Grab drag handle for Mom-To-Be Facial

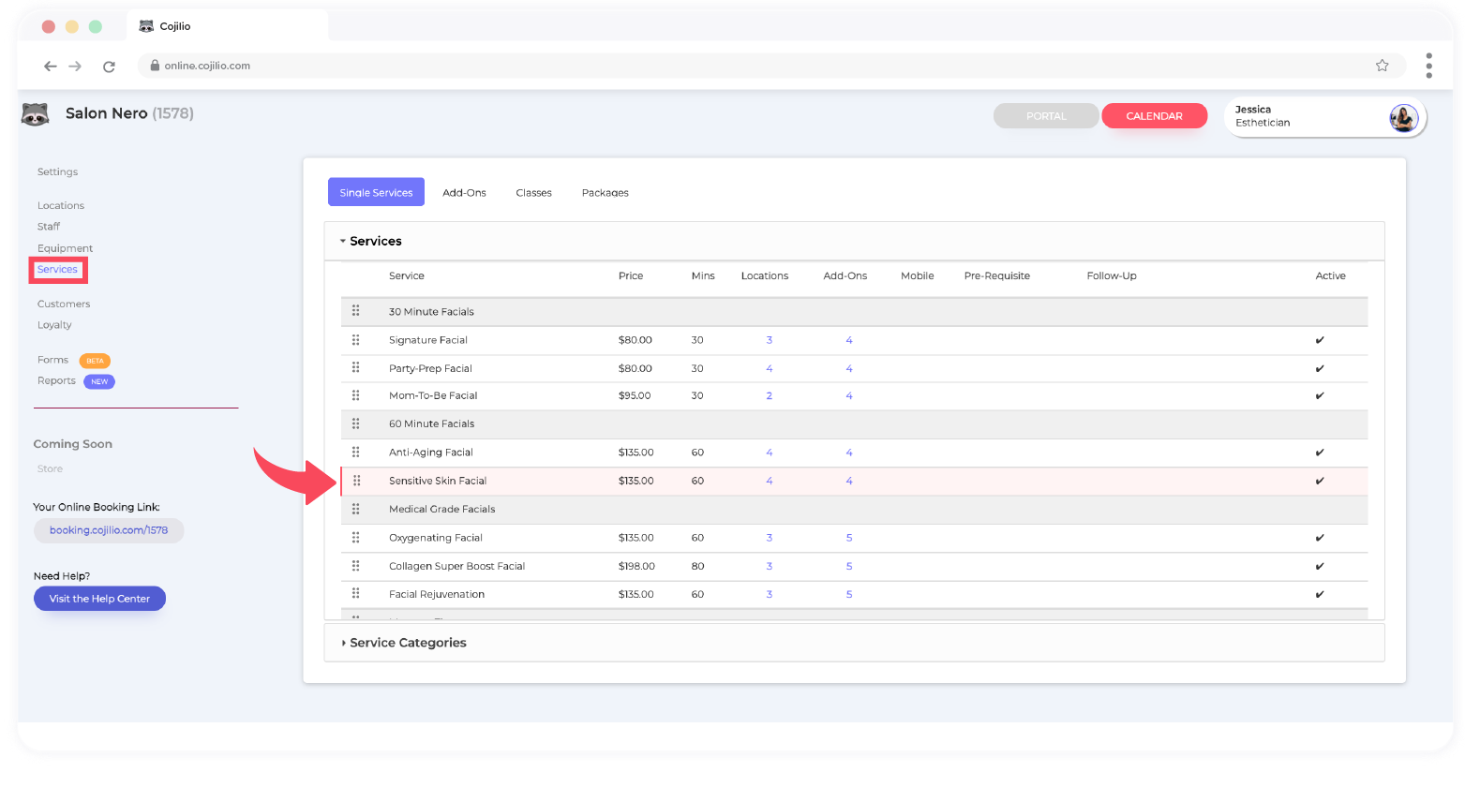356,395
